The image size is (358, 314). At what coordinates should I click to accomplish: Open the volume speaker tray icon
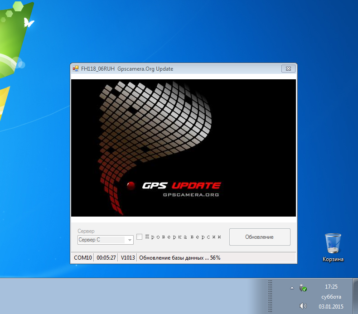[303, 306]
